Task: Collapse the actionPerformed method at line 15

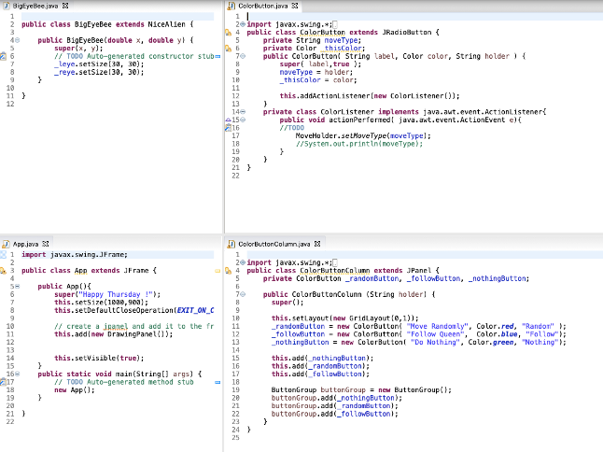Action: tap(243, 120)
